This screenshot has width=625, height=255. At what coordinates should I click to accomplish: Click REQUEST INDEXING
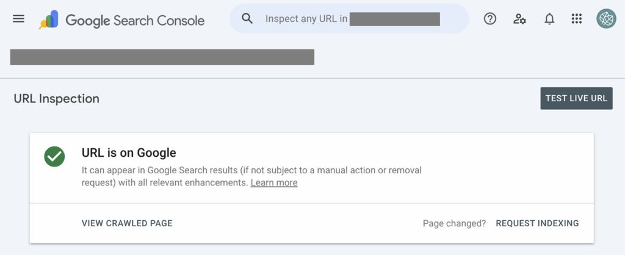point(537,223)
